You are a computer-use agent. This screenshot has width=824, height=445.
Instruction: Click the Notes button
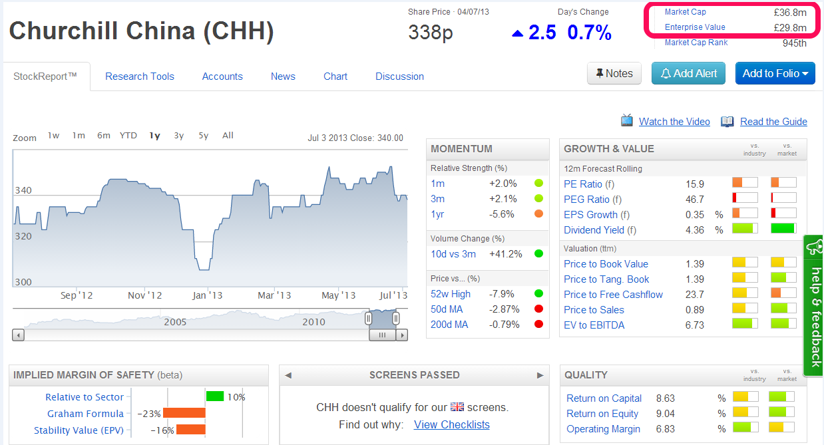614,73
